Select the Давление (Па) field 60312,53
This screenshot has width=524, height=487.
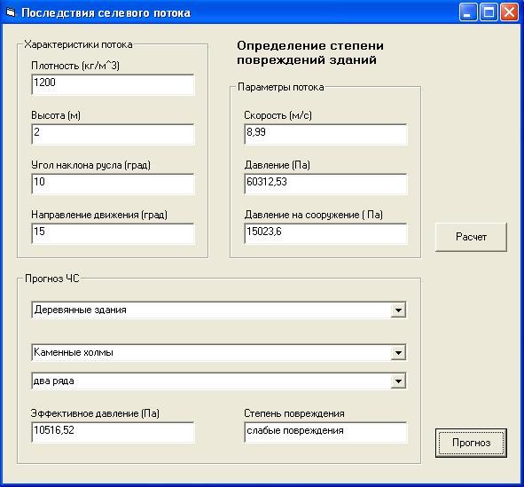(x=325, y=184)
